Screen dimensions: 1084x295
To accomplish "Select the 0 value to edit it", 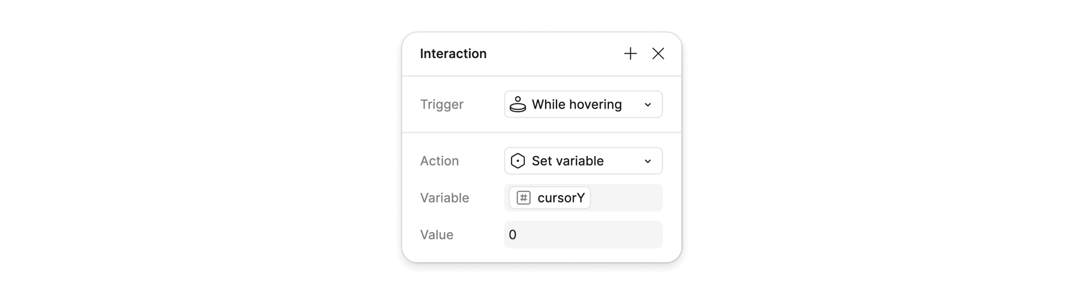I will tap(513, 235).
